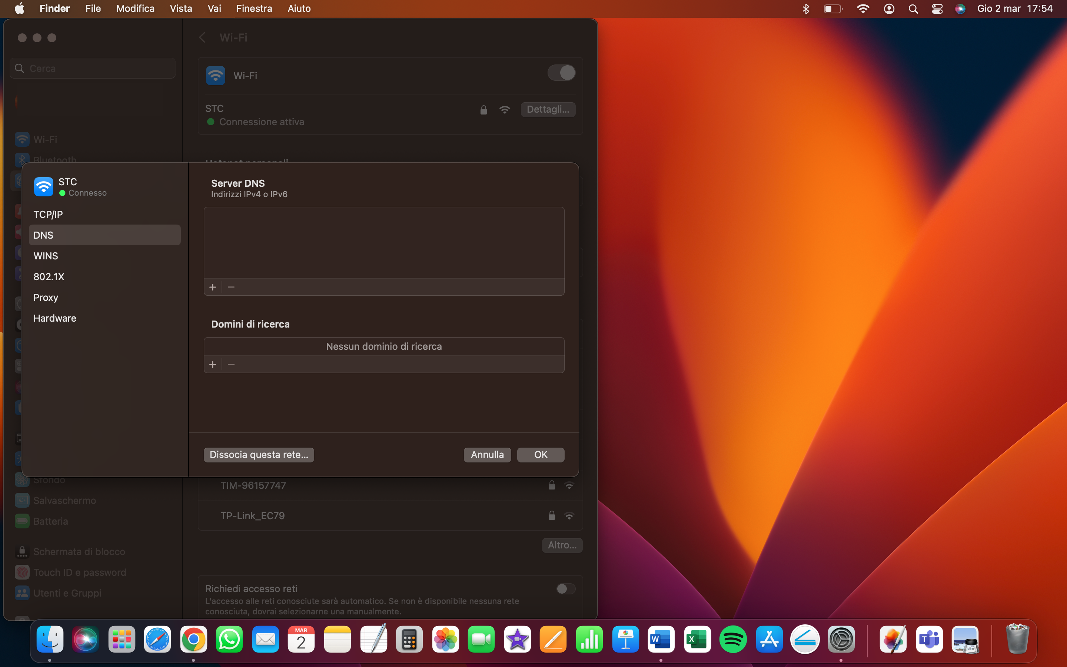Image resolution: width=1067 pixels, height=667 pixels.
Task: Enable Richiedi accesso reti
Action: [x=565, y=589]
